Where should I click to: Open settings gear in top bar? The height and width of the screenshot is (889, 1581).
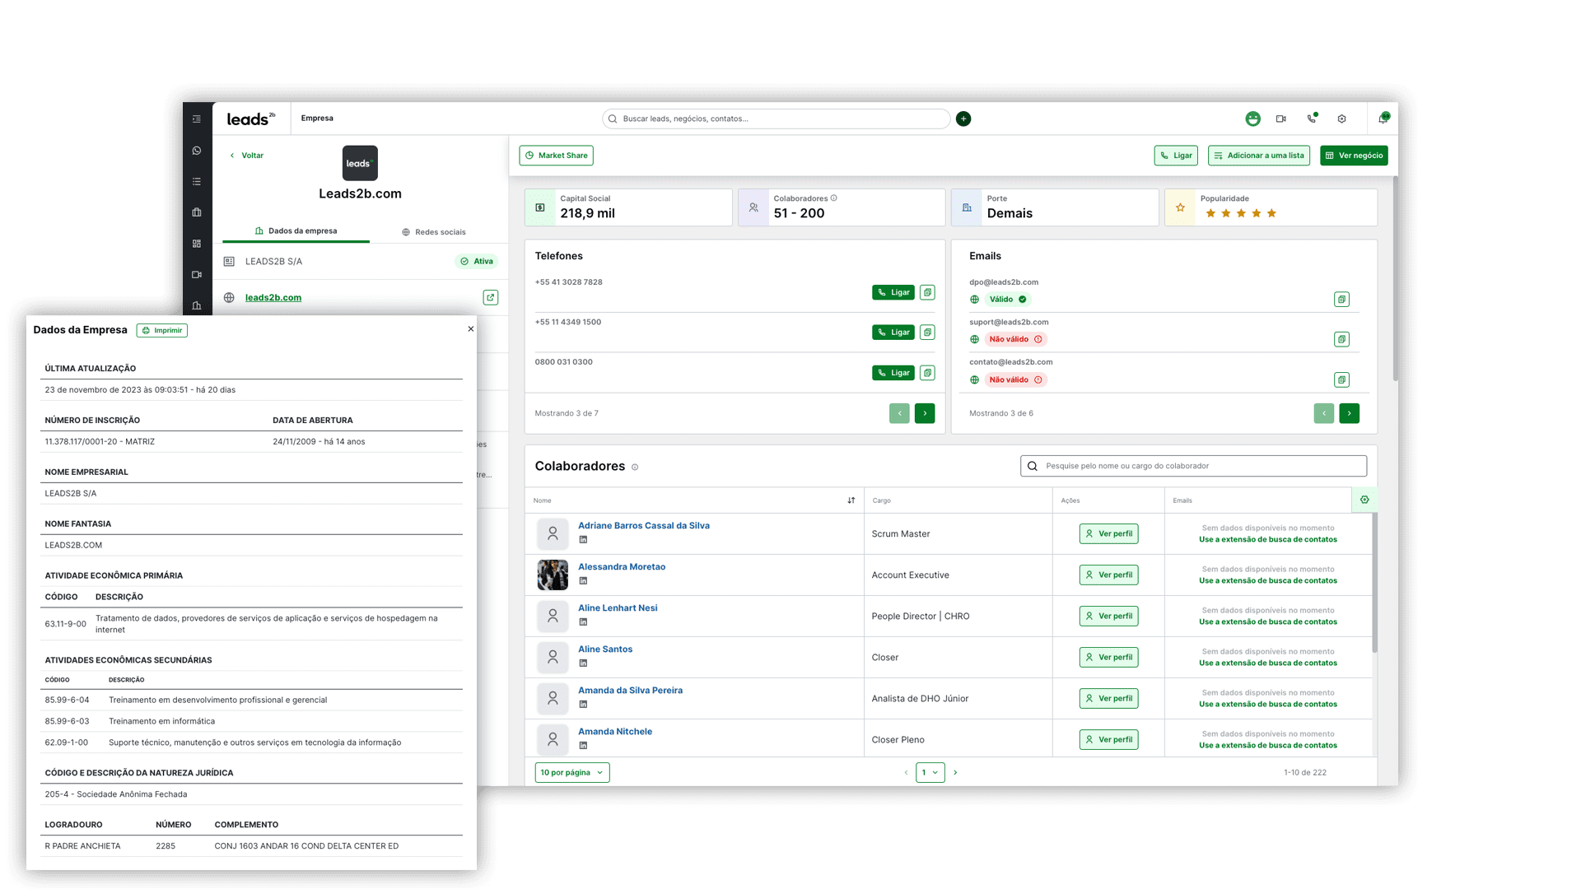click(x=1342, y=119)
